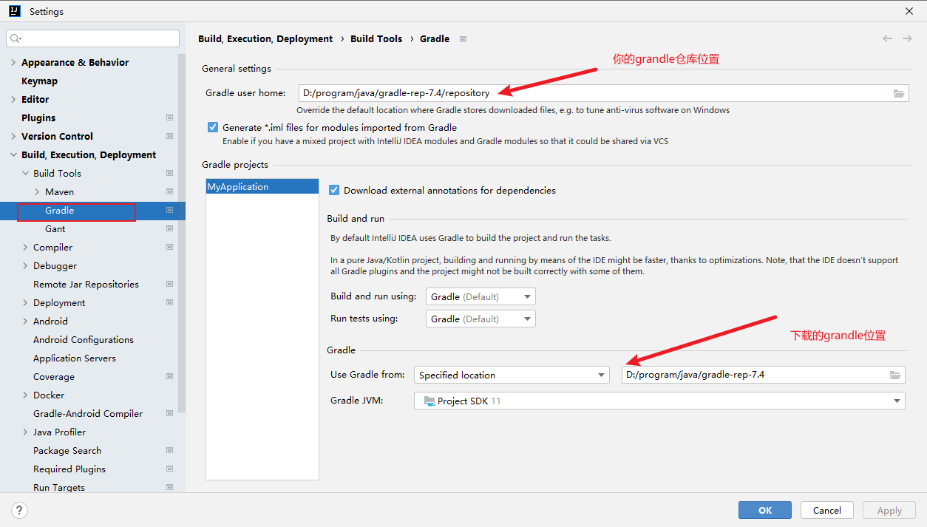Click the Cancel button
This screenshot has width=927, height=527.
[x=826, y=510]
